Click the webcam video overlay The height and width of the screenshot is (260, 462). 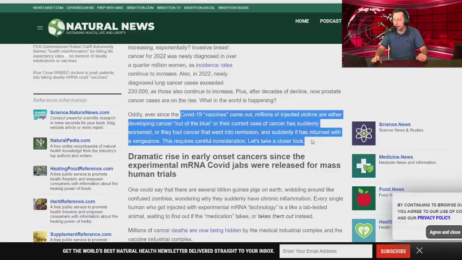[402, 34]
